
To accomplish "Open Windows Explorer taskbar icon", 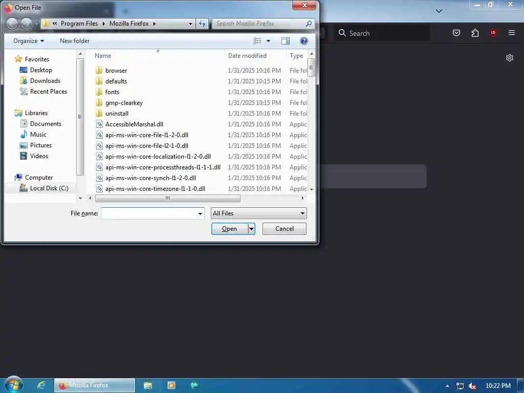I will coord(148,385).
